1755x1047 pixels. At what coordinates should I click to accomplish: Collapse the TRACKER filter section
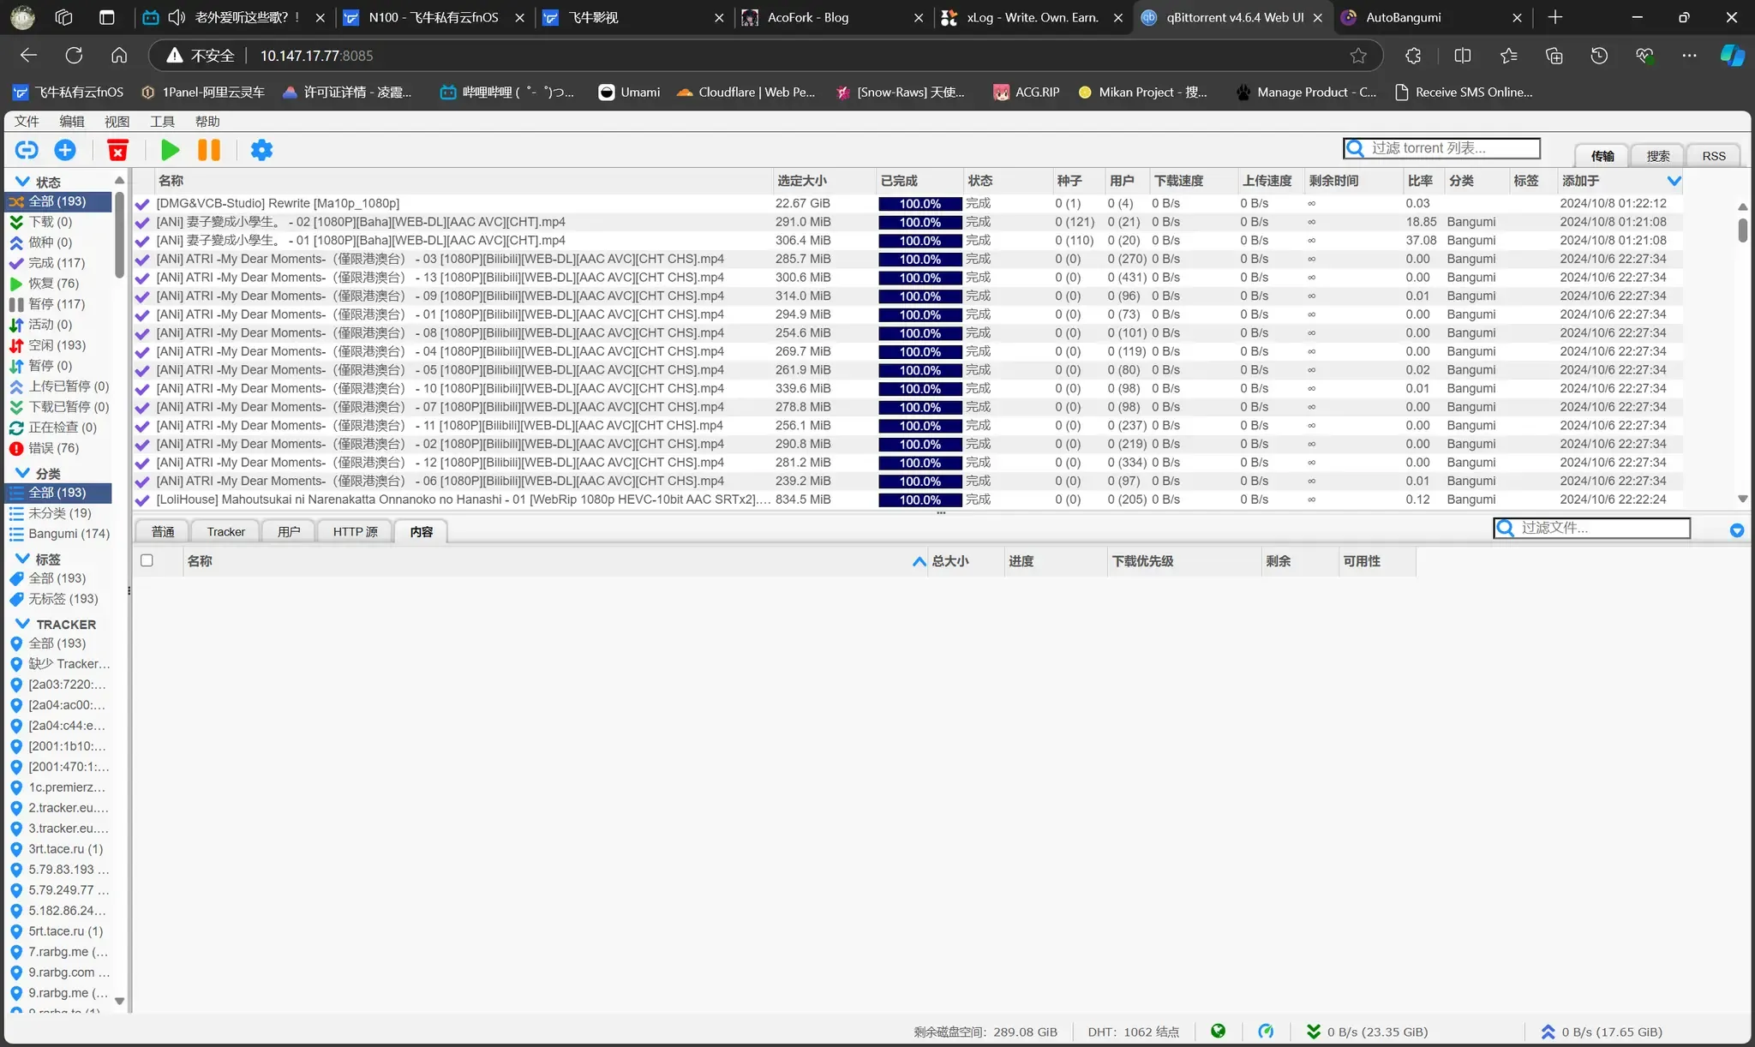pos(22,624)
